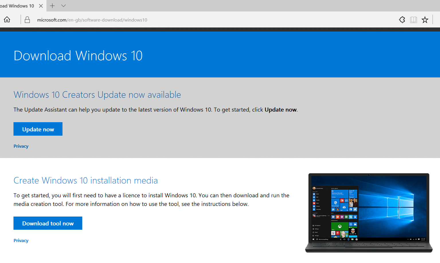Expand the tab preview chevron

point(64,6)
